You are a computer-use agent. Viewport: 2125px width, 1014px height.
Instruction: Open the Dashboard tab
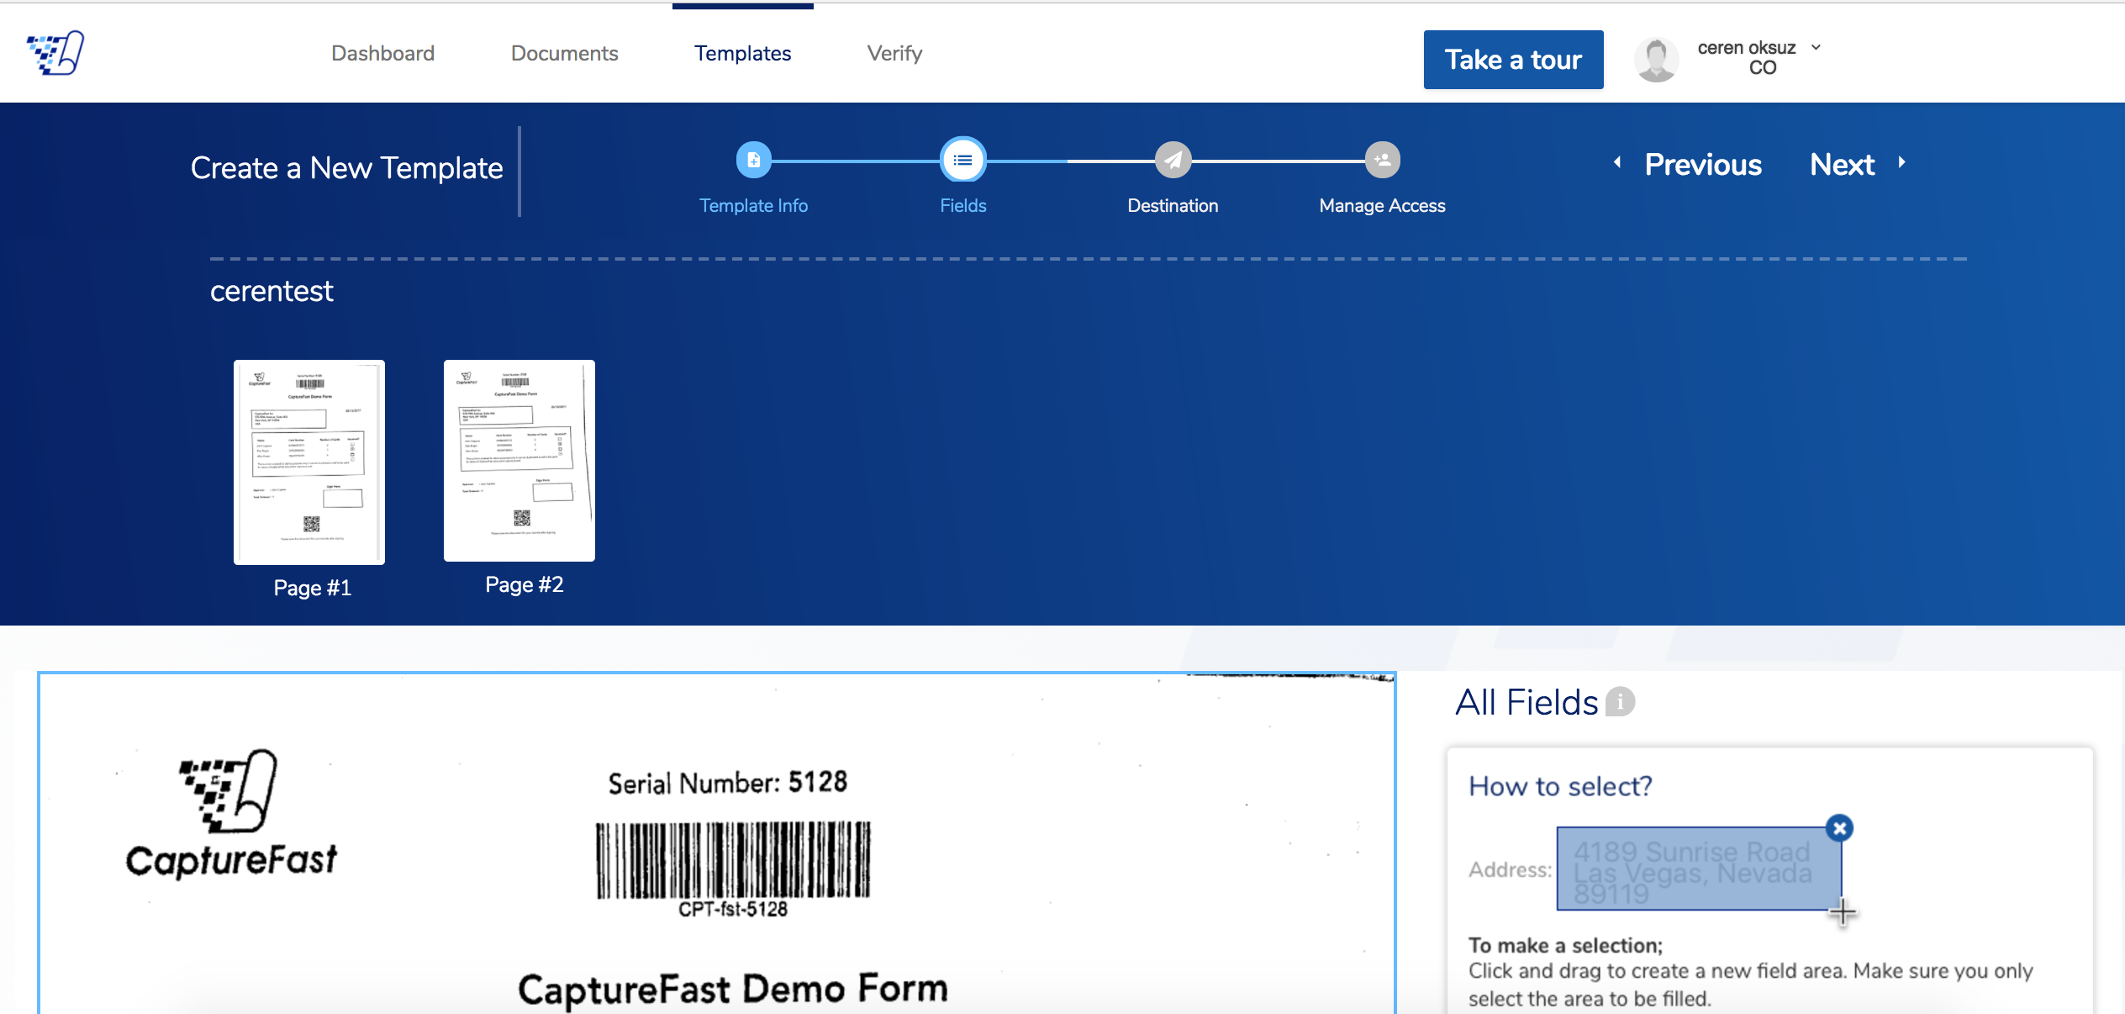382,53
